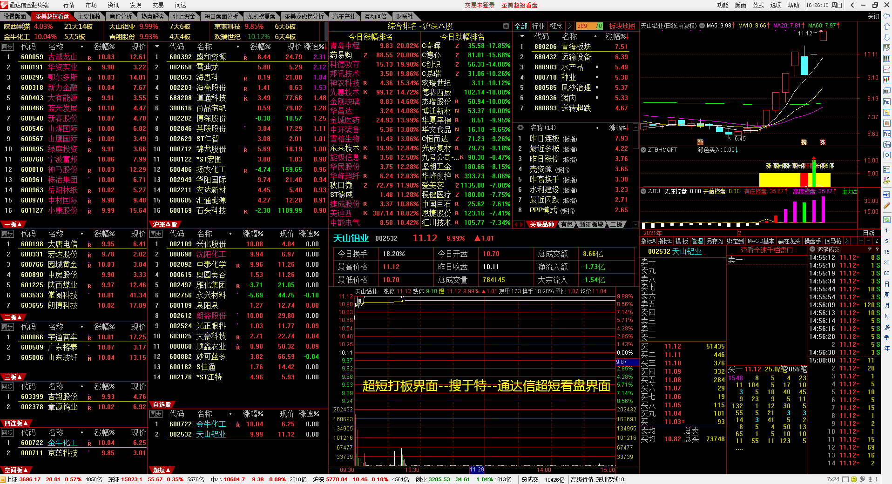The width and height of the screenshot is (892, 484).
Task: Select the 880432 运输设备 sector row
Action: pos(574,57)
